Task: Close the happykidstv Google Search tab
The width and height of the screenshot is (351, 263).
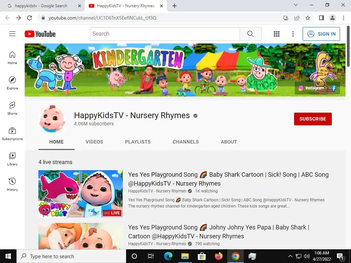Action: tap(80, 6)
